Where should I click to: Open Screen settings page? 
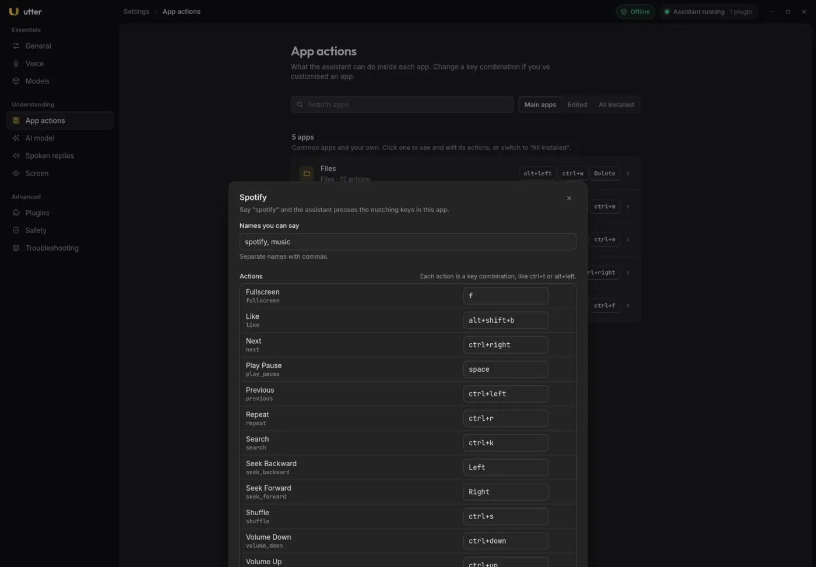59,173
